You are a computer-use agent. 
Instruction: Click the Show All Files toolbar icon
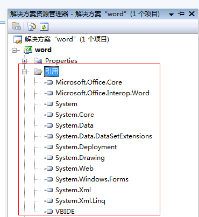coord(32,27)
